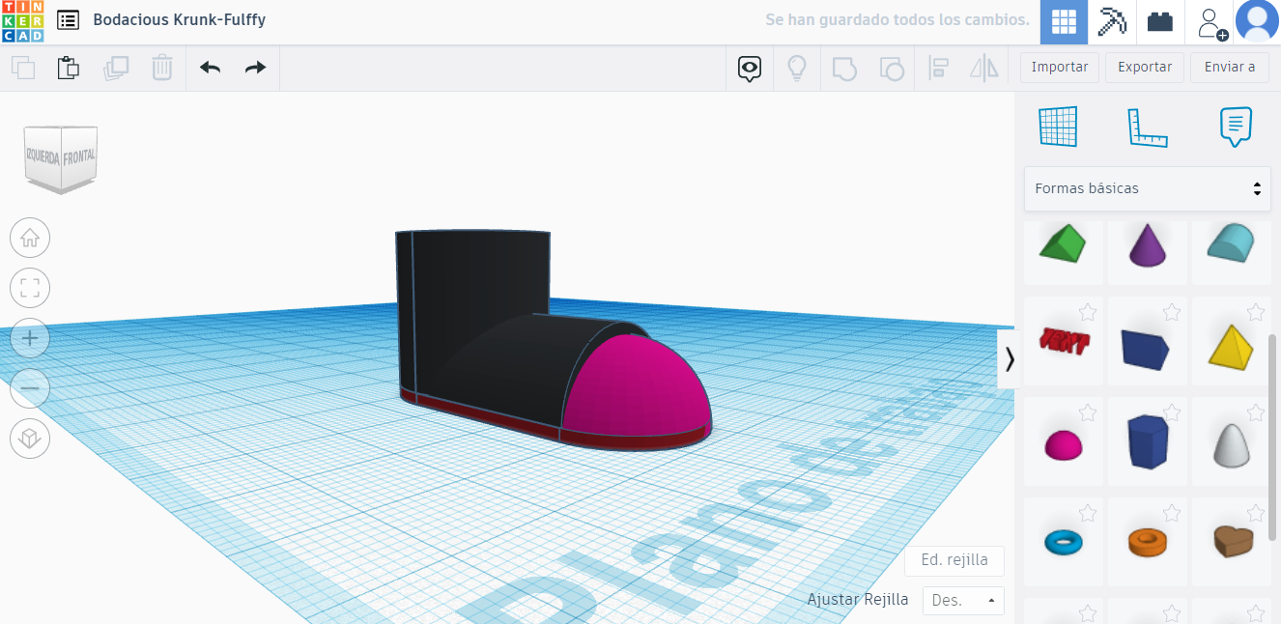
Task: Pick the blue polygon shape
Action: [x=1147, y=443]
